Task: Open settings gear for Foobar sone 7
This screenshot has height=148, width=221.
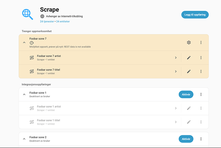Action: 189,43
